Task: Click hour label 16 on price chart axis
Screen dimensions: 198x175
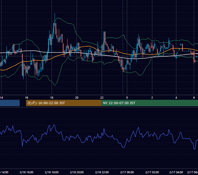Action: click(x=26, y=98)
